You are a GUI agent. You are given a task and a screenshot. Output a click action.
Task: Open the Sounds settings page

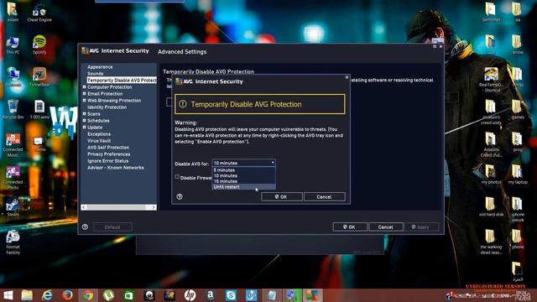tap(95, 73)
